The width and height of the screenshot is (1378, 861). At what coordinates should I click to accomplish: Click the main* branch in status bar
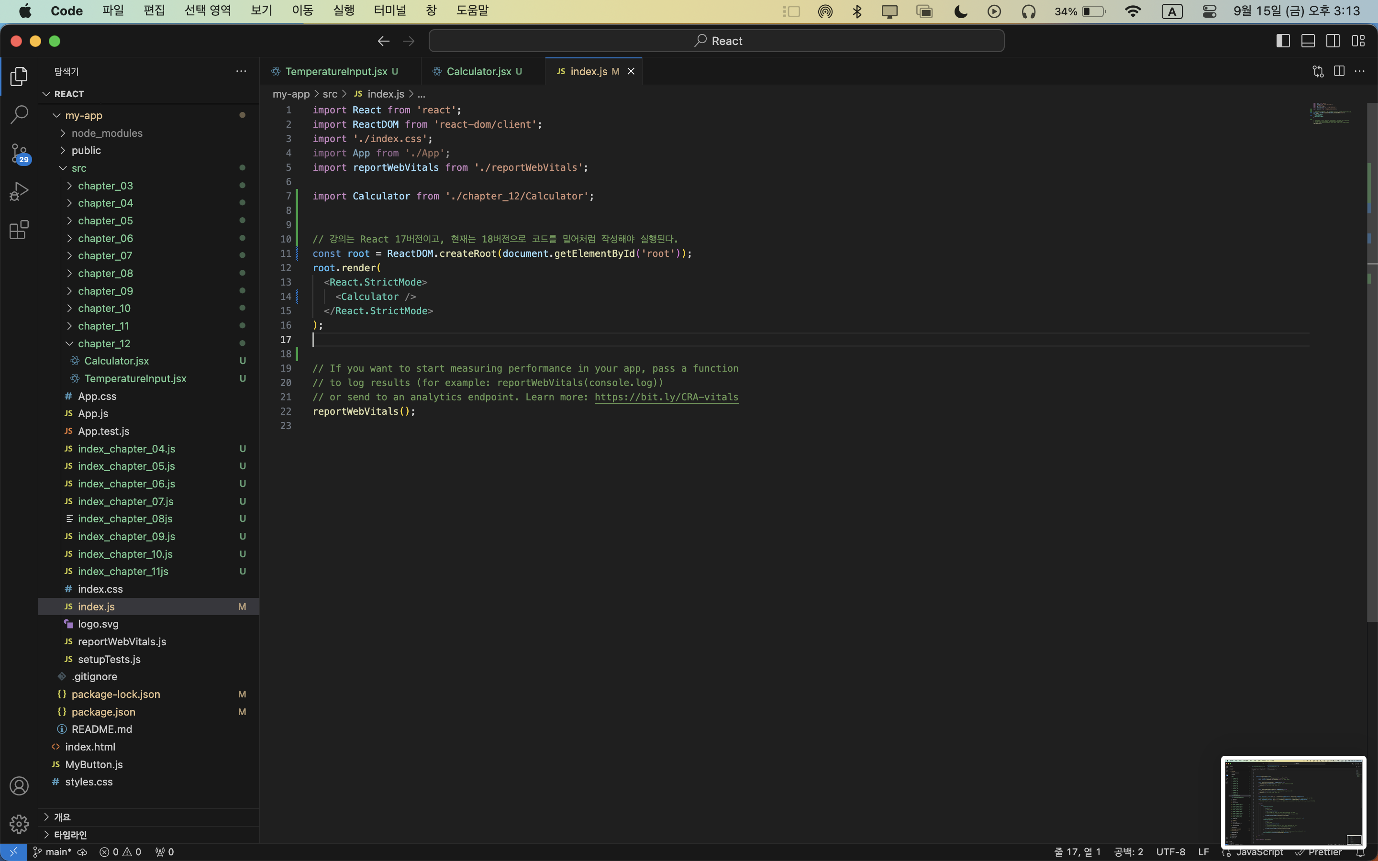(58, 852)
